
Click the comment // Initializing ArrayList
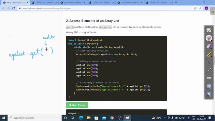[x=92, y=51]
